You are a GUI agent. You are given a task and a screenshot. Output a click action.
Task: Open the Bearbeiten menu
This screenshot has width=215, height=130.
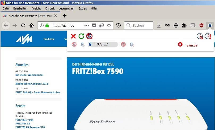click(x=20, y=8)
